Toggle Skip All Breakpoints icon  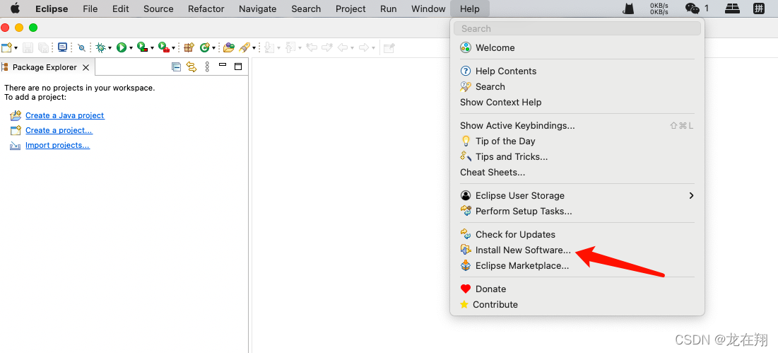coord(81,47)
